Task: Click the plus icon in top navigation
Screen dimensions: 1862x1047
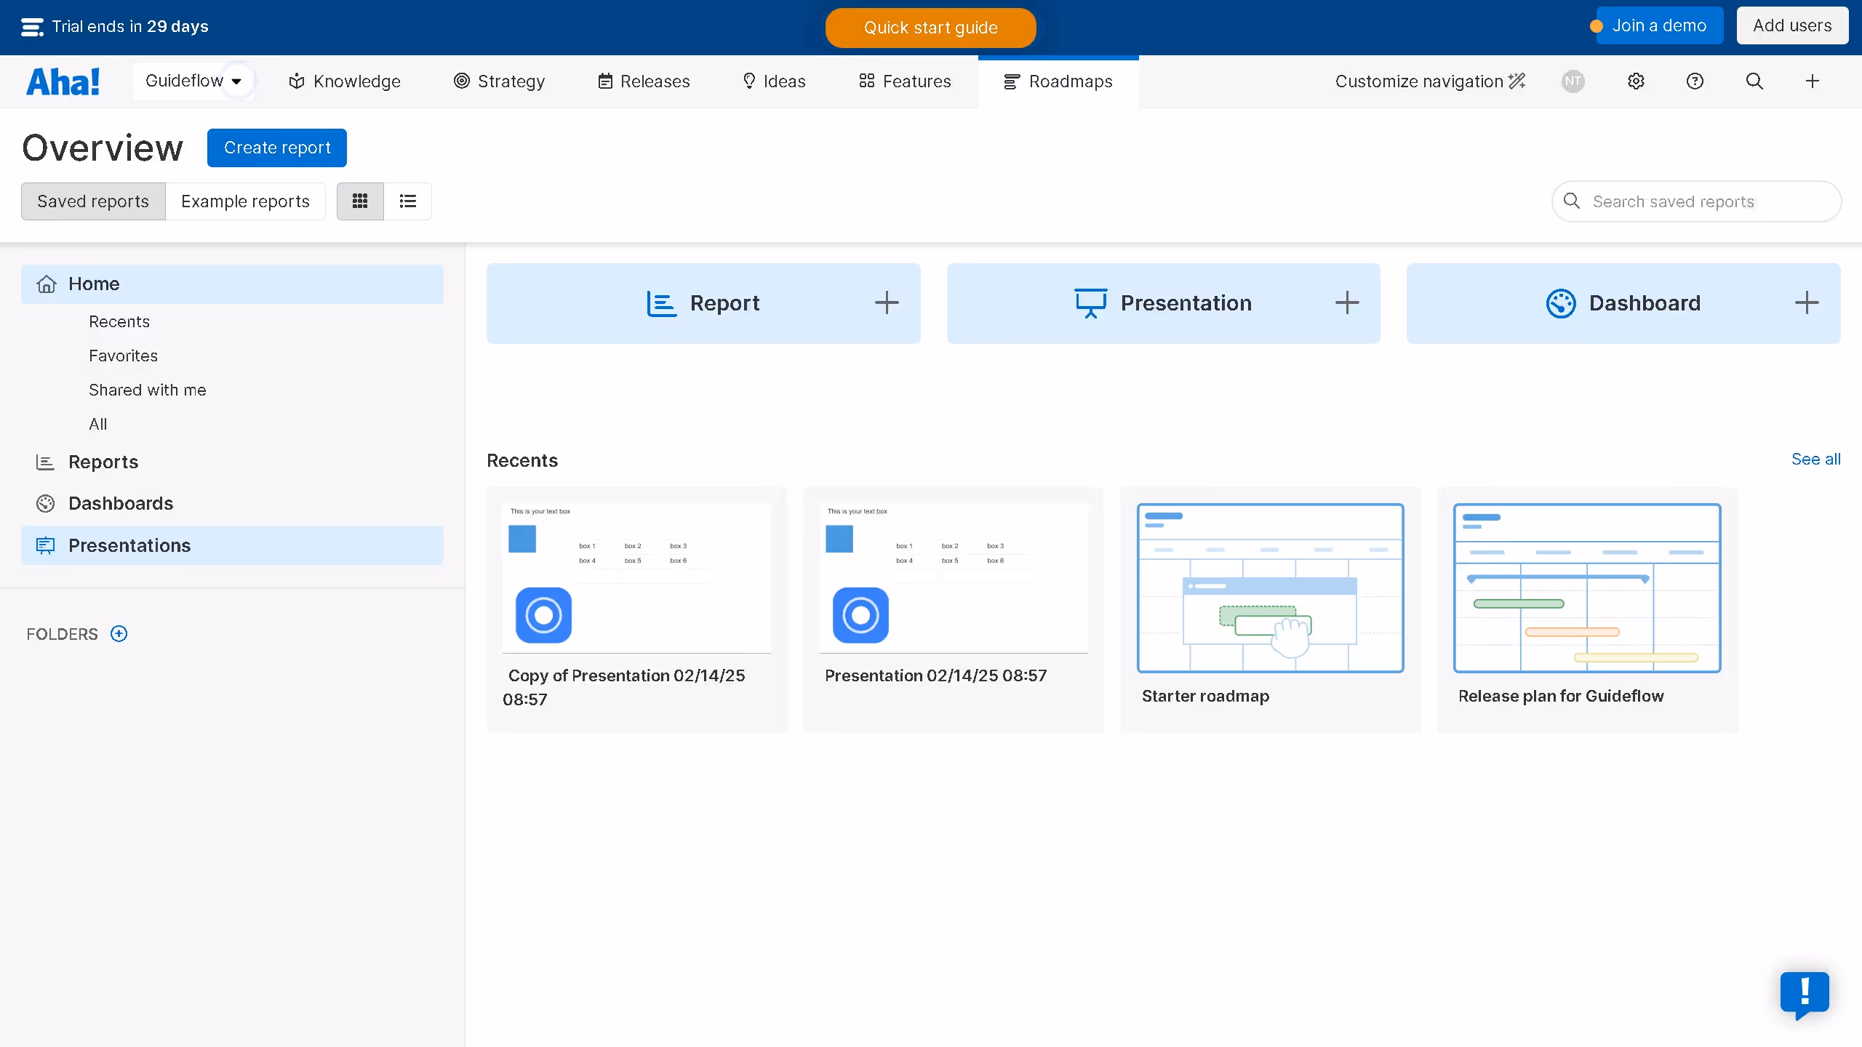Action: [x=1813, y=81]
